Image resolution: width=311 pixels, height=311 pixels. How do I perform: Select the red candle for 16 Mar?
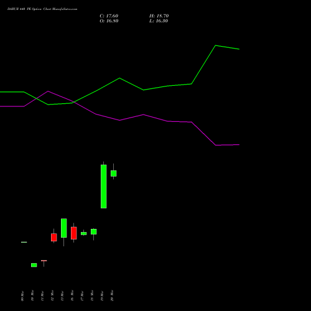(x=74, y=233)
